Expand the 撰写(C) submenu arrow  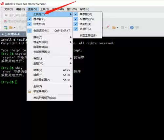tap(71, 37)
